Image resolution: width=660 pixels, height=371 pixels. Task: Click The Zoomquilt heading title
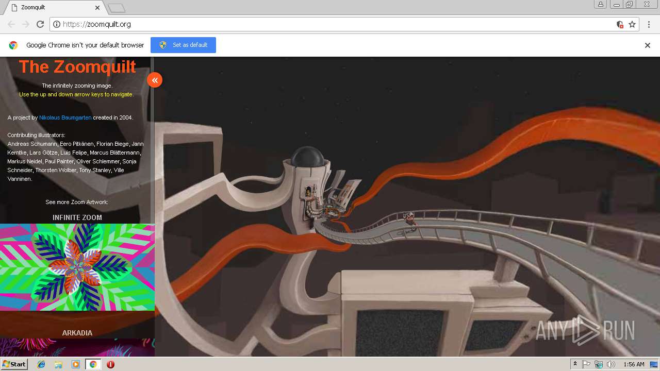77,66
